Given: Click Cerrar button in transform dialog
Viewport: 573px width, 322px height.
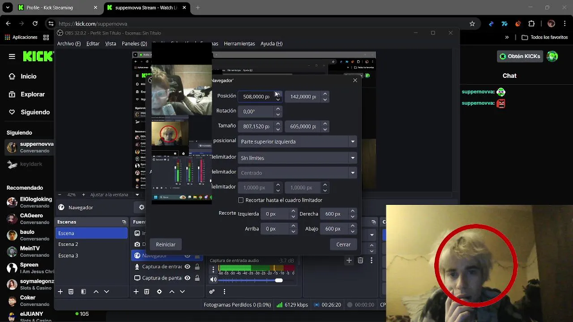Looking at the screenshot, I should click(343, 245).
